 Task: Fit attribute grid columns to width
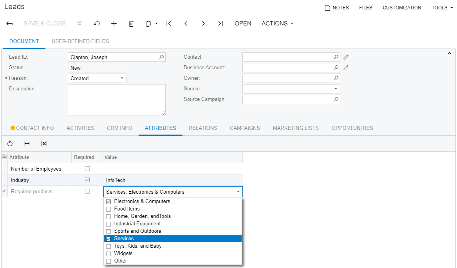[x=27, y=144]
